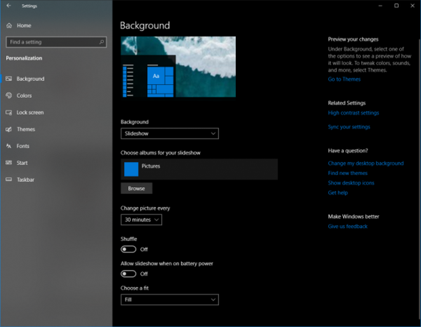
Task: Click the blue Pictures album swatch
Action: tap(131, 169)
